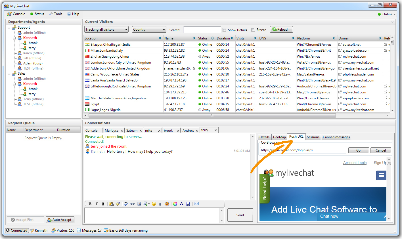Click the visitors table horizontal scrollbar
The image size is (402, 239).
coord(212,116)
